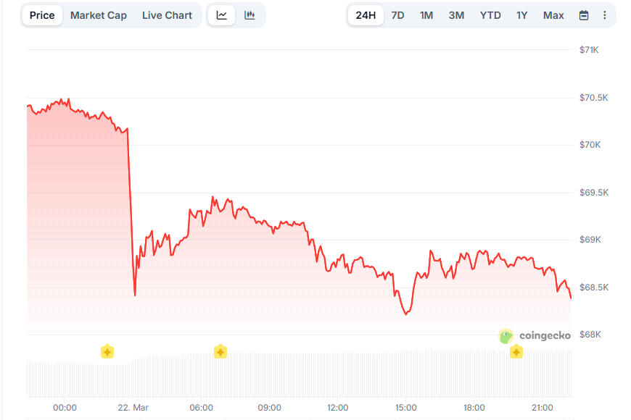
Task: Click the middle yellow event marker
Action: [220, 352]
